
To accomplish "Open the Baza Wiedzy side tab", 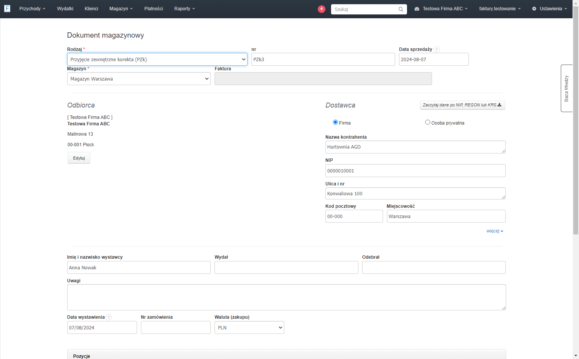I will 566,88.
